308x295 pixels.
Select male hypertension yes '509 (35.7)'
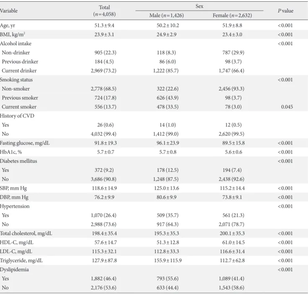167,215
